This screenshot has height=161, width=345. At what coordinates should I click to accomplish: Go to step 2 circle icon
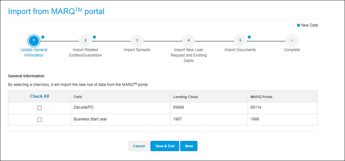86,41
